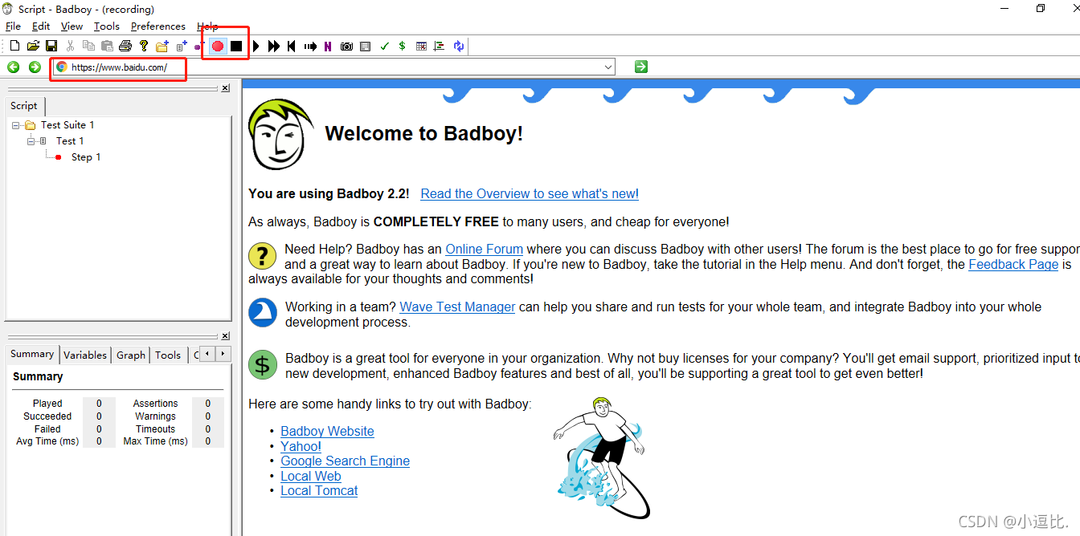Open the Preferences menu
The image size is (1080, 536).
click(x=157, y=26)
